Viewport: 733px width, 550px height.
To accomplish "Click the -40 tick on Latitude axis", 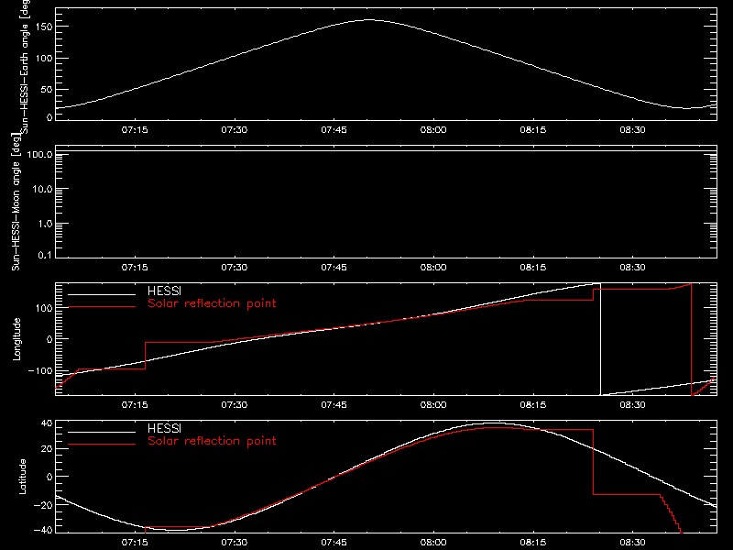I will (43, 531).
